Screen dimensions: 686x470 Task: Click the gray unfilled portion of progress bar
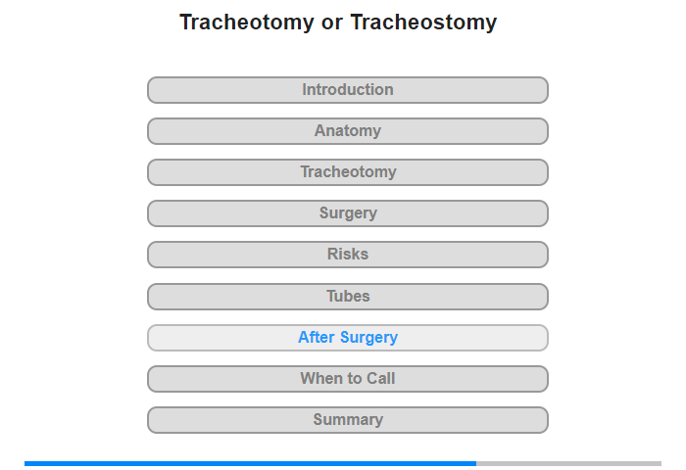[568, 463]
